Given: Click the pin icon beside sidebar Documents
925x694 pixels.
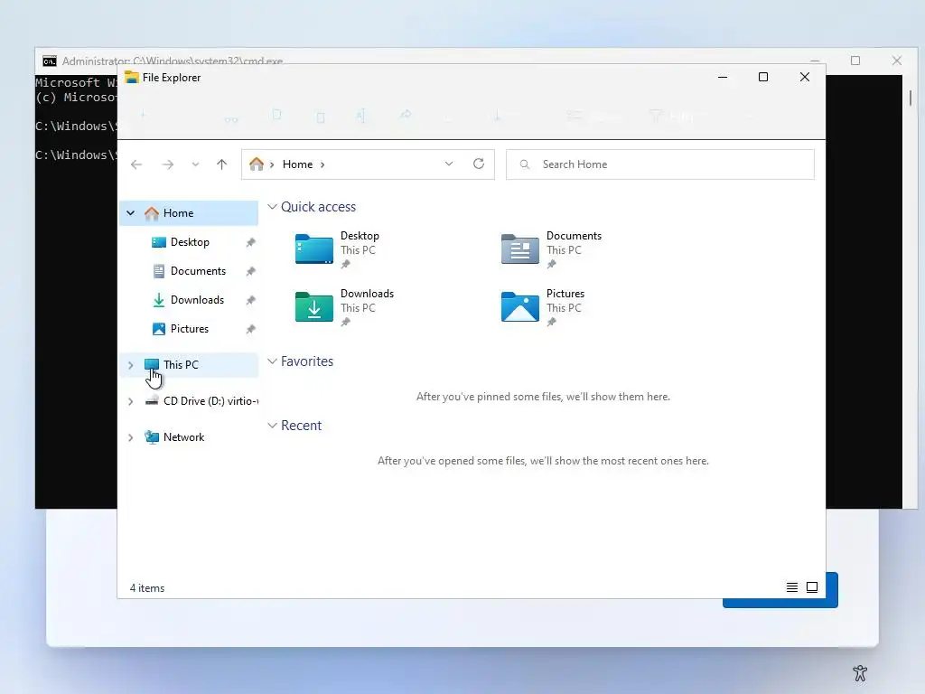Looking at the screenshot, I should 251,271.
